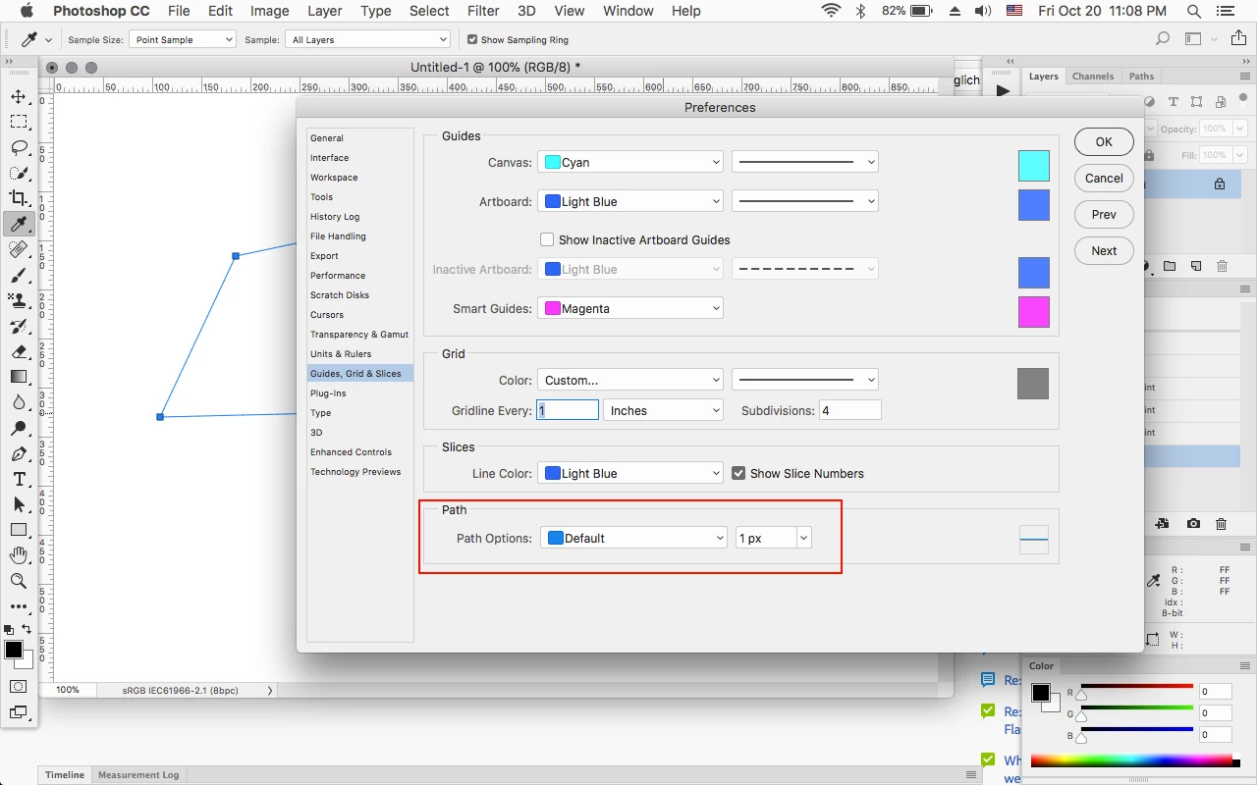
Task: Select the Clone Stamp tool
Action: pos(19,300)
